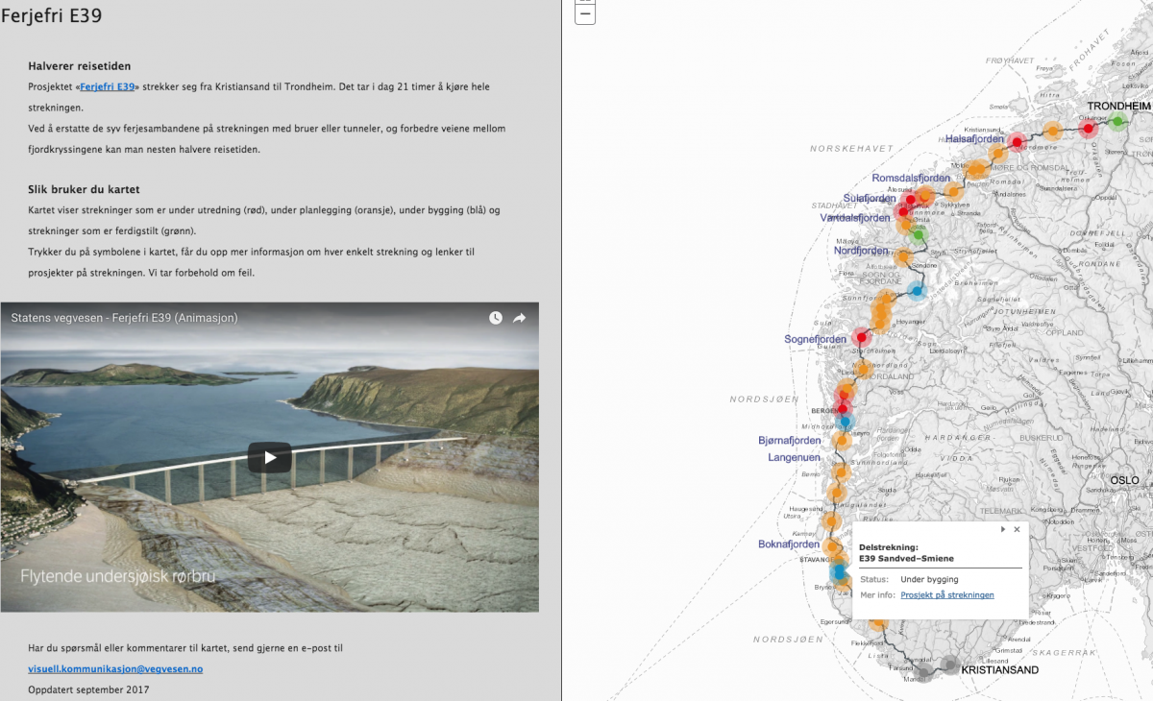Select the green marker beside Trondheim
Screen dimensions: 1153x701
(1116, 122)
